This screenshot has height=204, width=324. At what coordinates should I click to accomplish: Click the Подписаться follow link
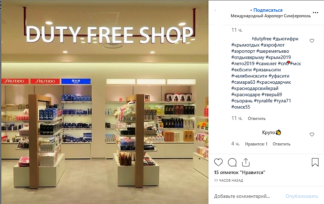point(268,10)
